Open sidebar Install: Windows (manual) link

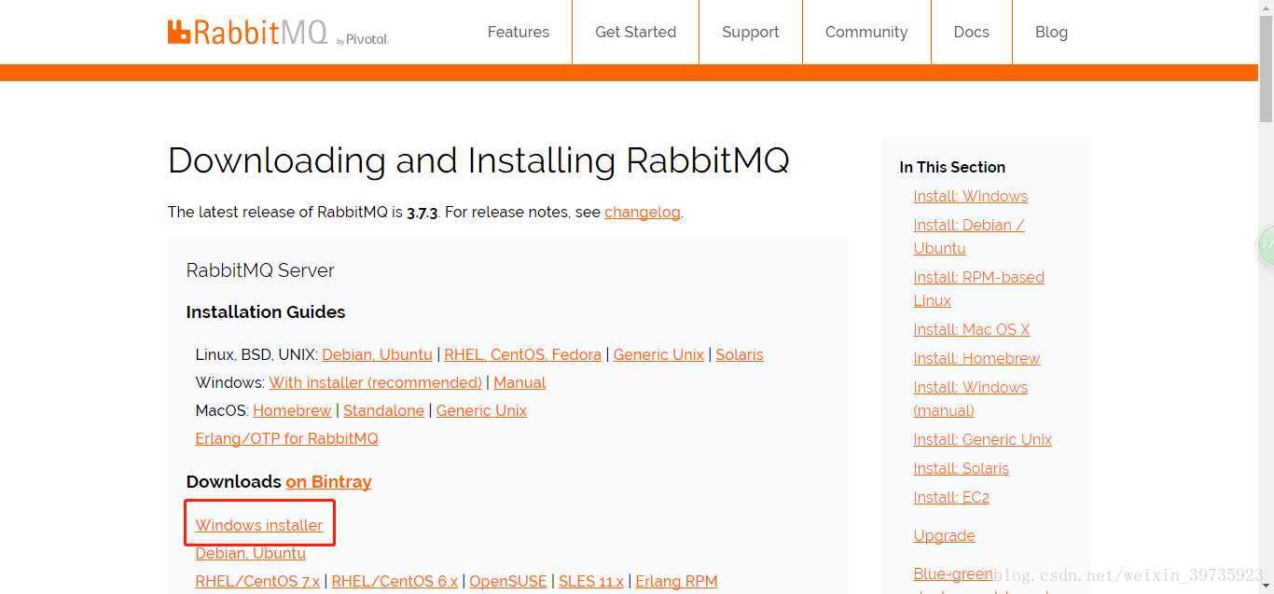(x=970, y=398)
